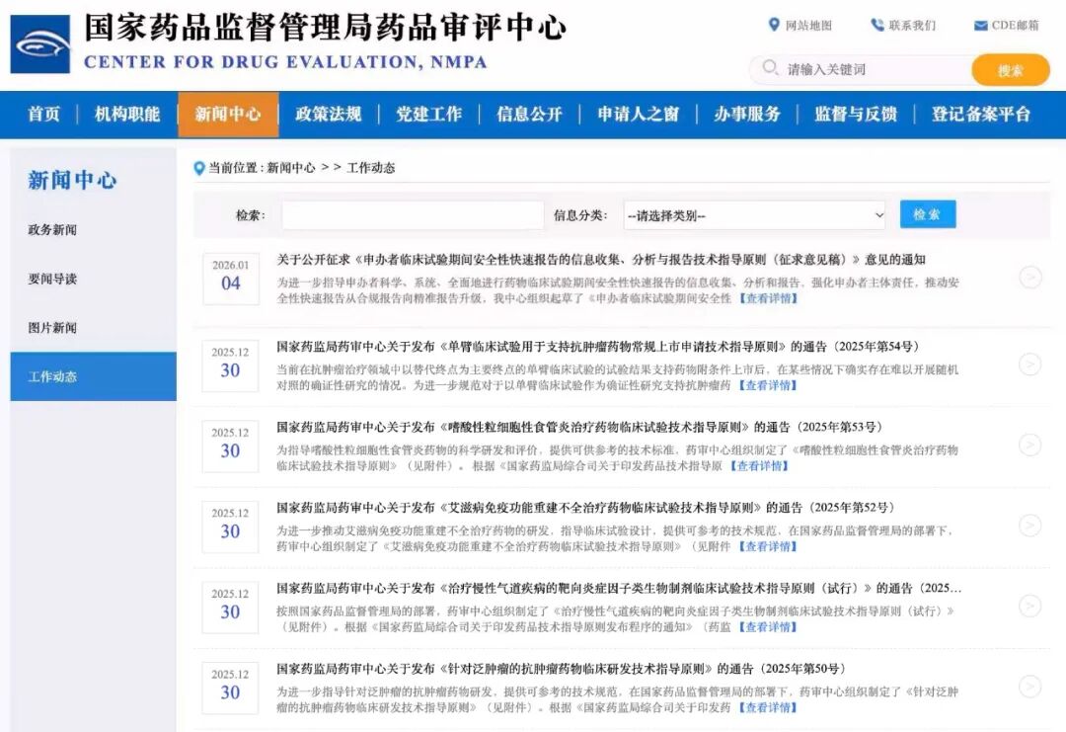Click the arrow icon on the 慢性气道疾病 row
Image resolution: width=1066 pixels, height=732 pixels.
(x=1030, y=607)
